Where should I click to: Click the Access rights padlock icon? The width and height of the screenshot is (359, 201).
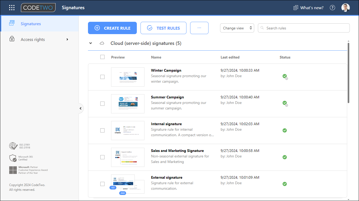(12, 39)
